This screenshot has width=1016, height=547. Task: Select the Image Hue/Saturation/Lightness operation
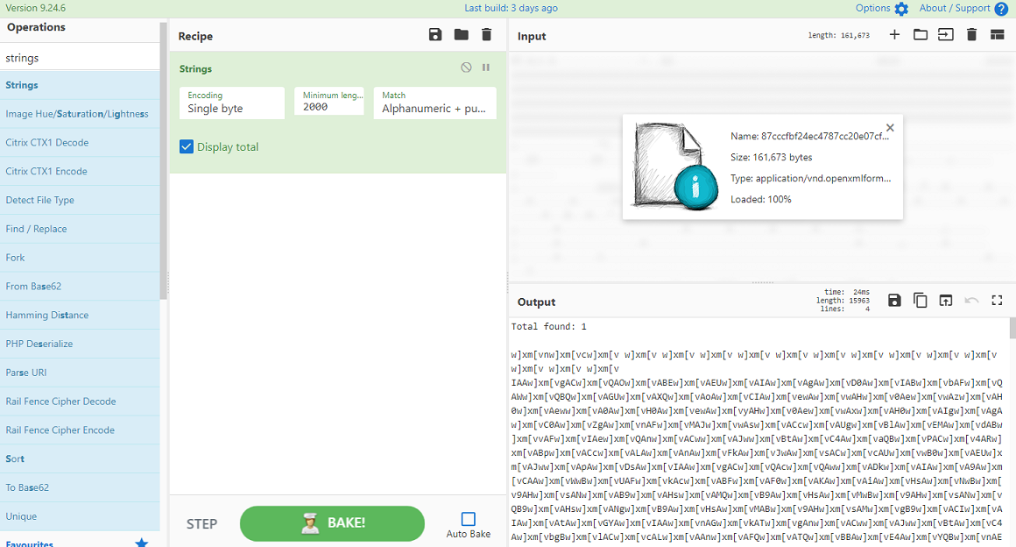[x=80, y=114]
